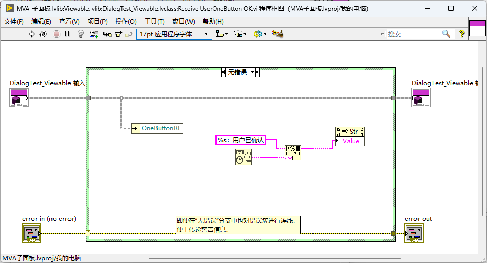Click the VI icon pane at the top right

click(x=477, y=28)
